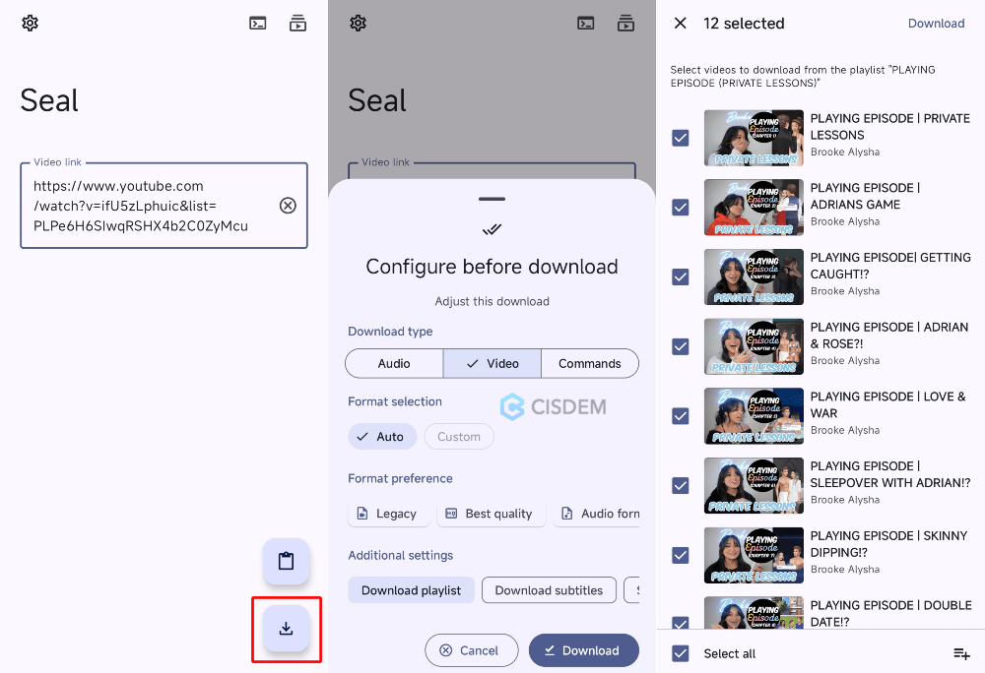Select title PLAYING EPISODE | SKINNY DIPPING!?
This screenshot has height=673, width=985.
pos(888,544)
